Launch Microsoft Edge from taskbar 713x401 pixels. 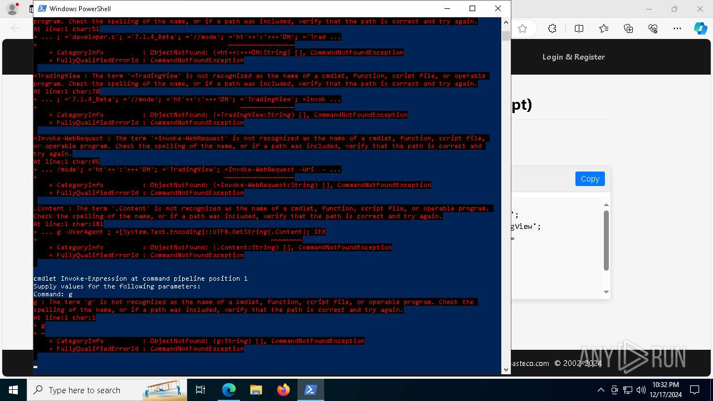pyautogui.click(x=229, y=390)
